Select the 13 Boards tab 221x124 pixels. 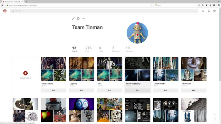click(x=75, y=49)
